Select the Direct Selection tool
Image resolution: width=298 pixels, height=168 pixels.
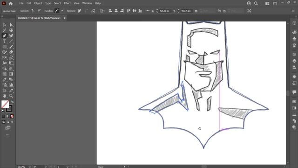pyautogui.click(x=11, y=25)
